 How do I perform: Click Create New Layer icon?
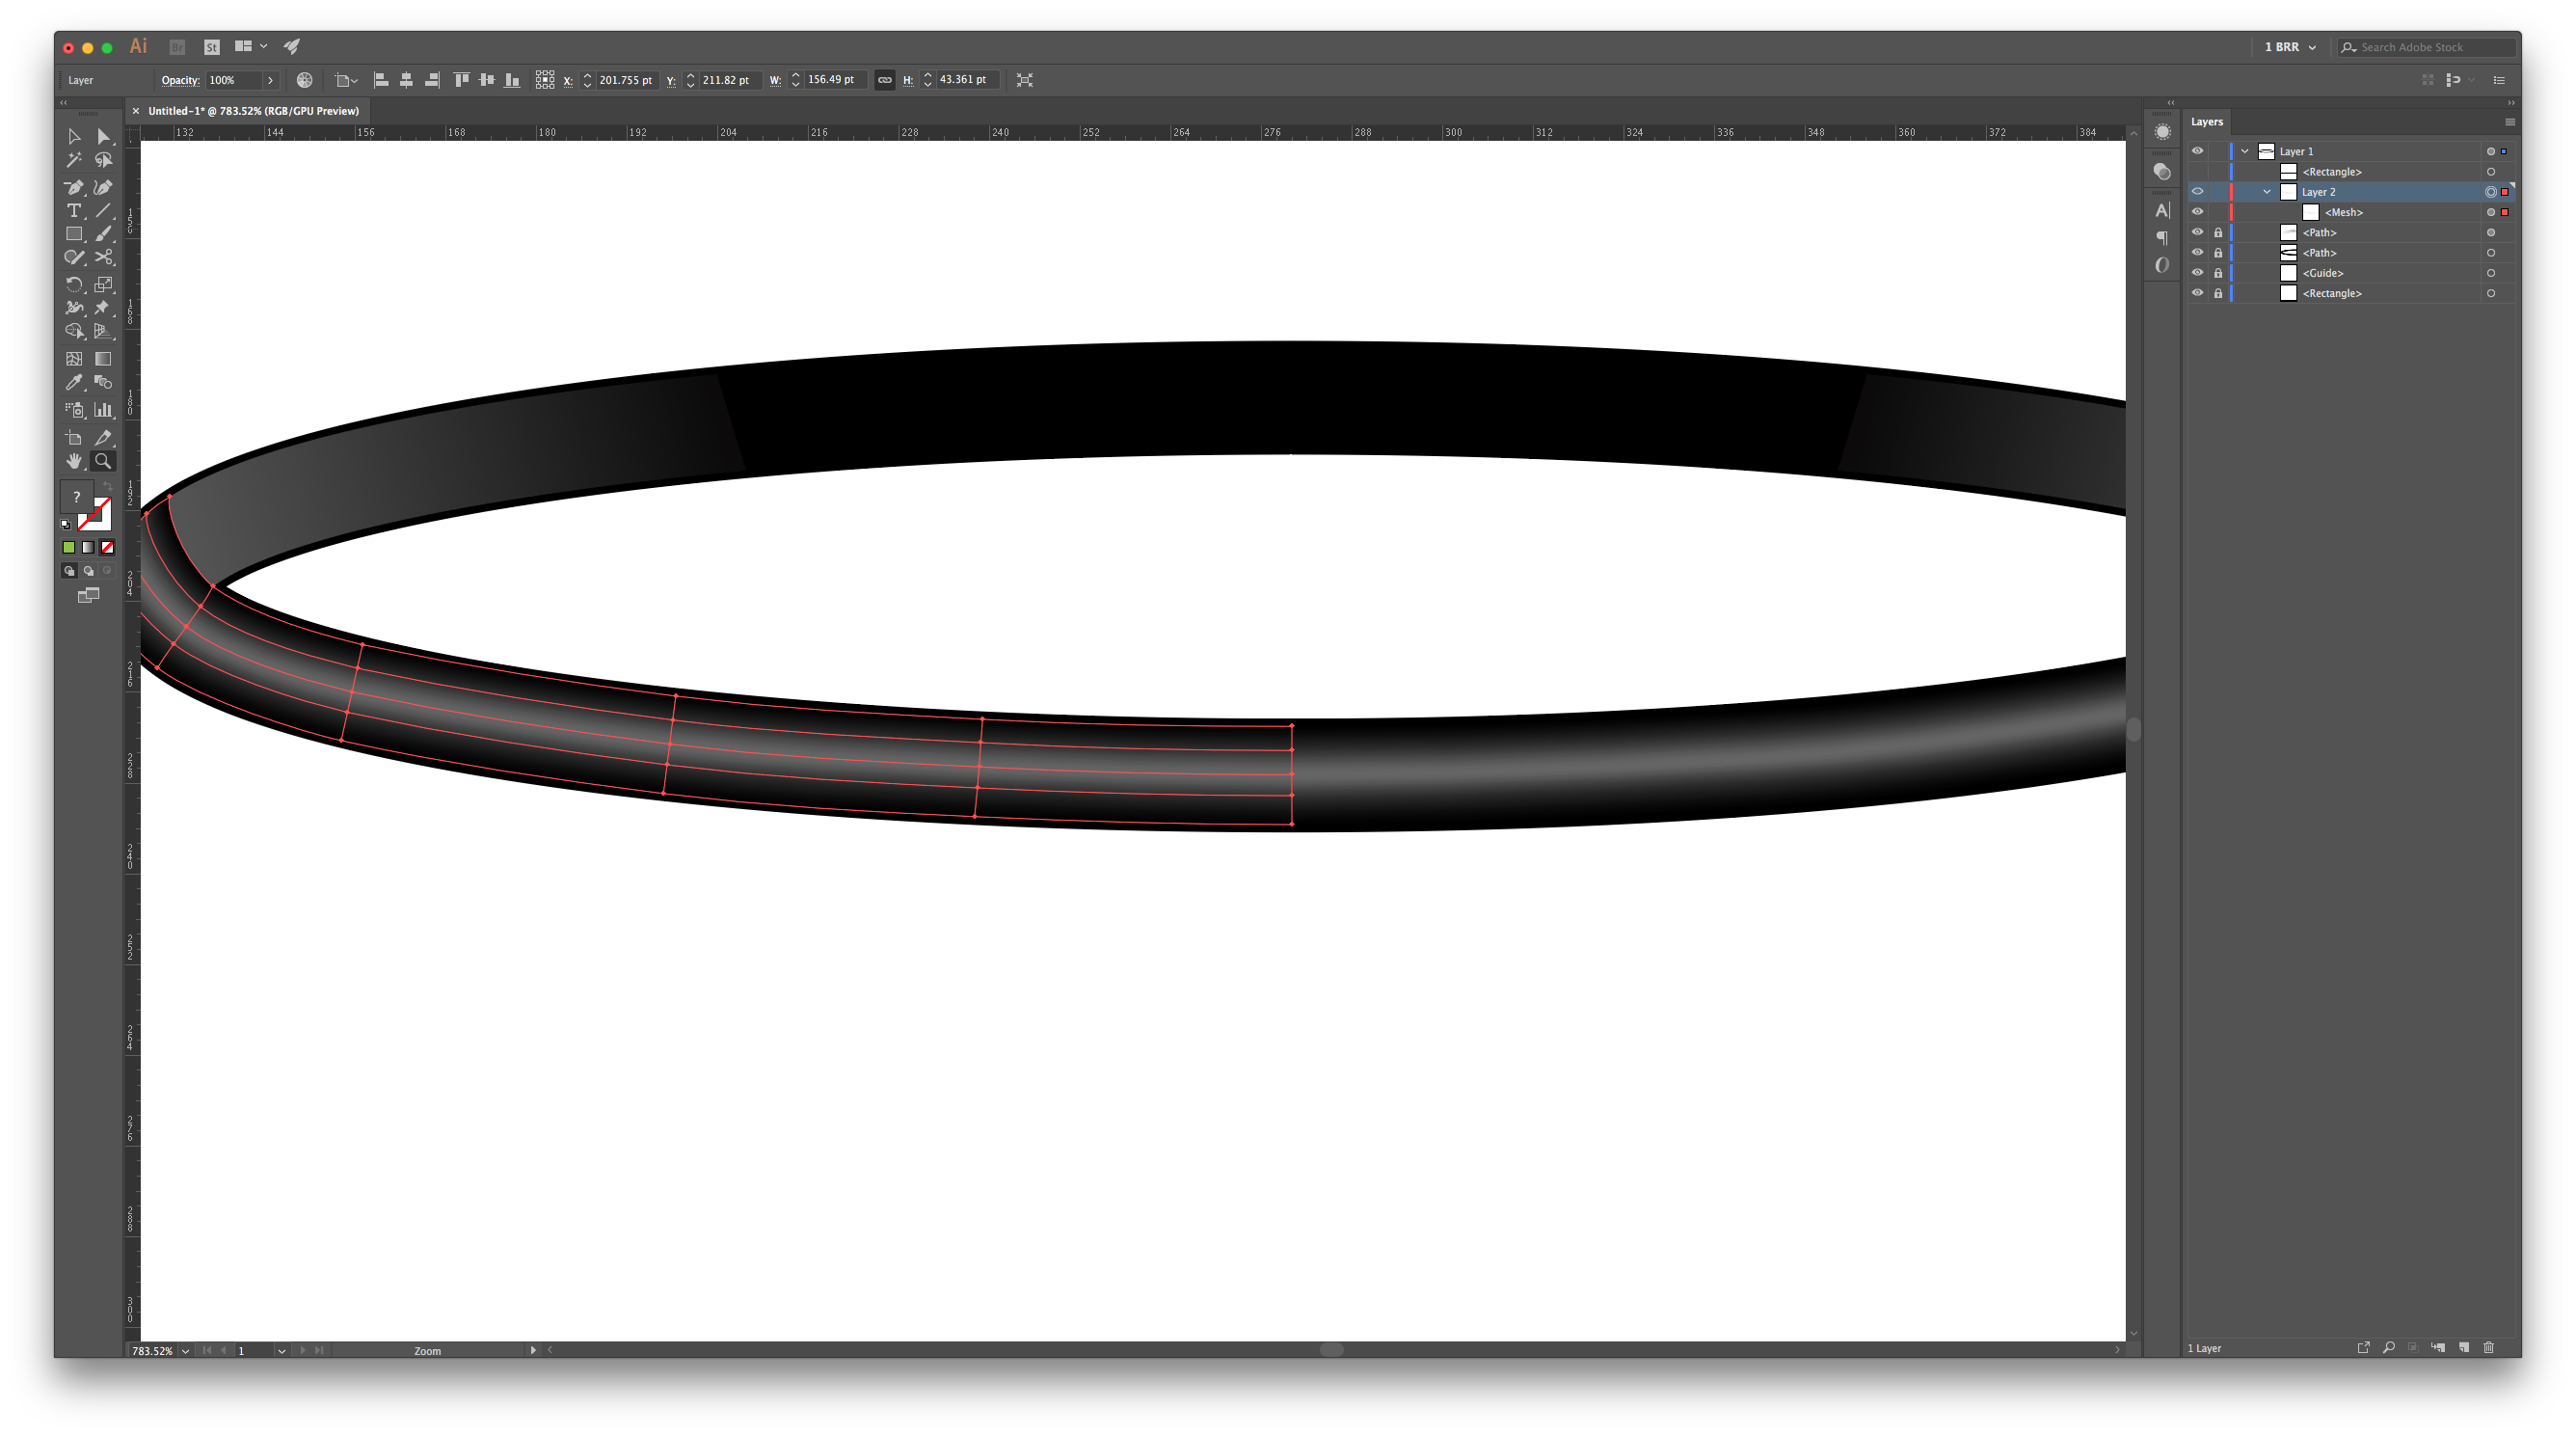(x=2464, y=1347)
